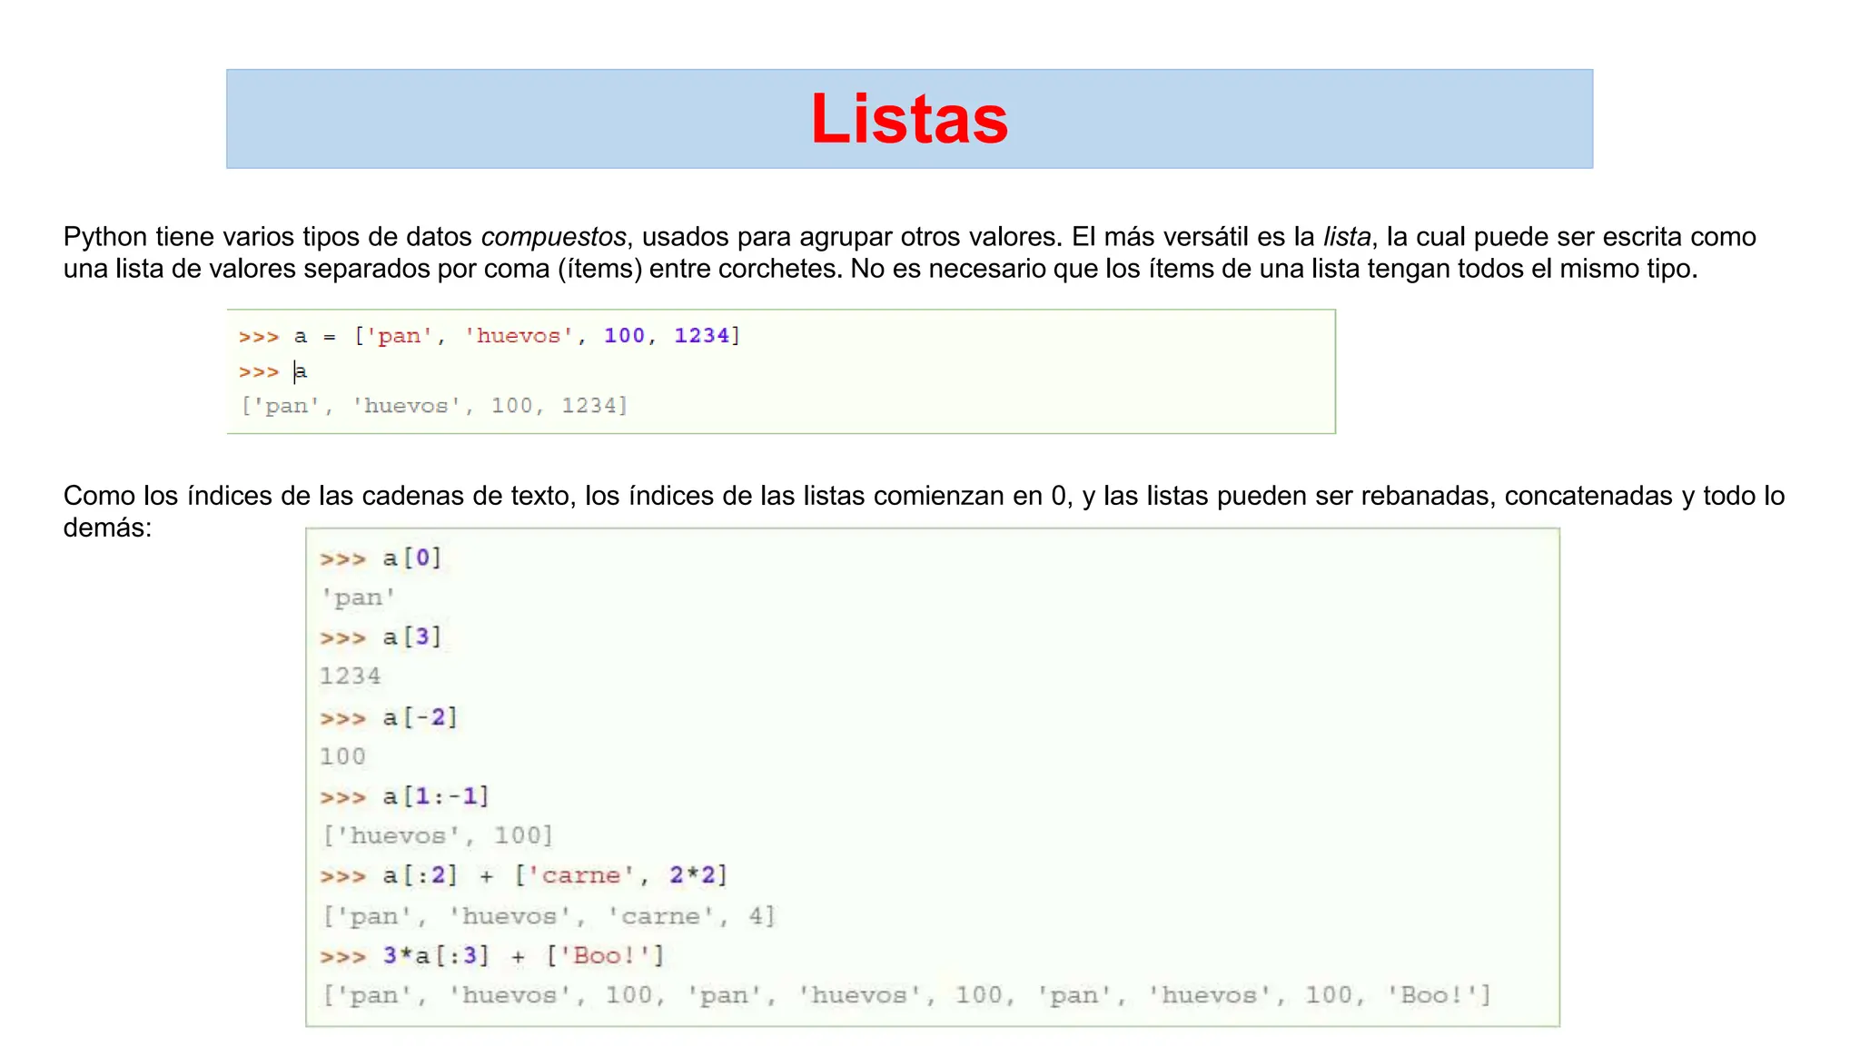Click the text cursor before 'a' prompt line
The height and width of the screenshot is (1046, 1860).
click(x=295, y=371)
